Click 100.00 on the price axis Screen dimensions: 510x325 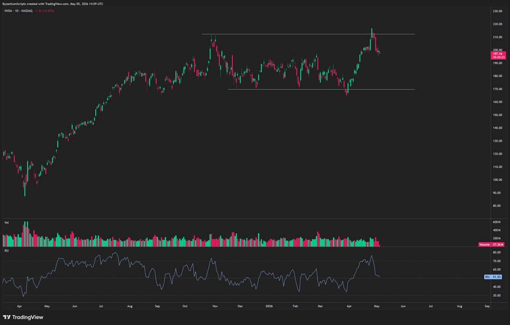(x=497, y=180)
